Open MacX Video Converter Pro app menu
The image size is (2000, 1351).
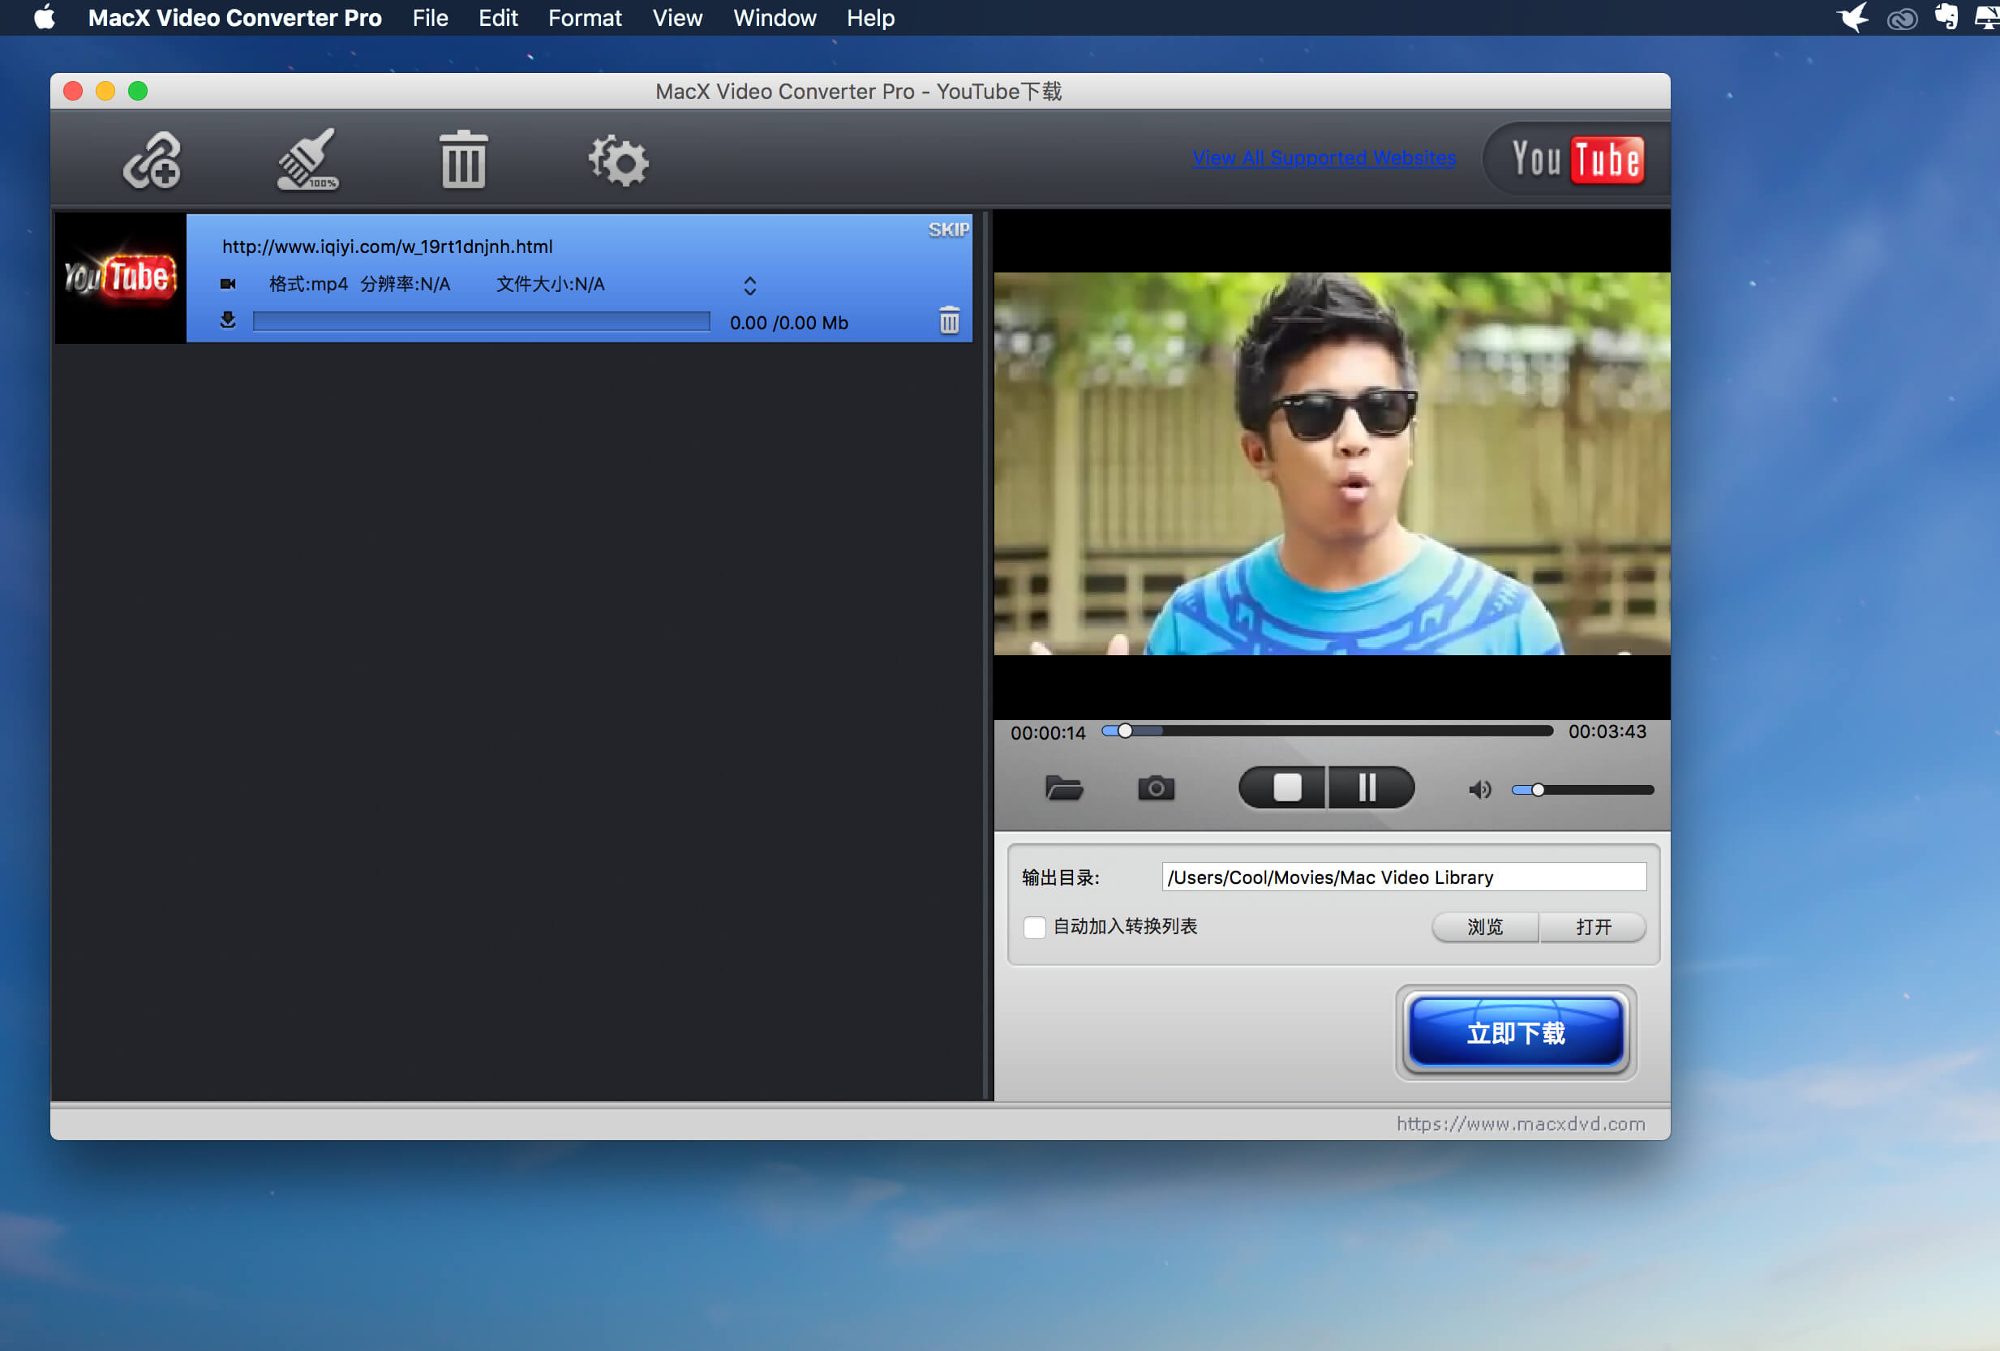tap(234, 18)
